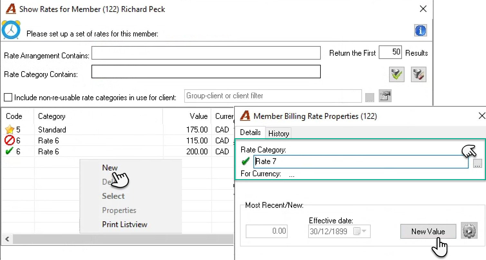Click the 175.00 value cell
The width and height of the screenshot is (486, 260).
[197, 130]
